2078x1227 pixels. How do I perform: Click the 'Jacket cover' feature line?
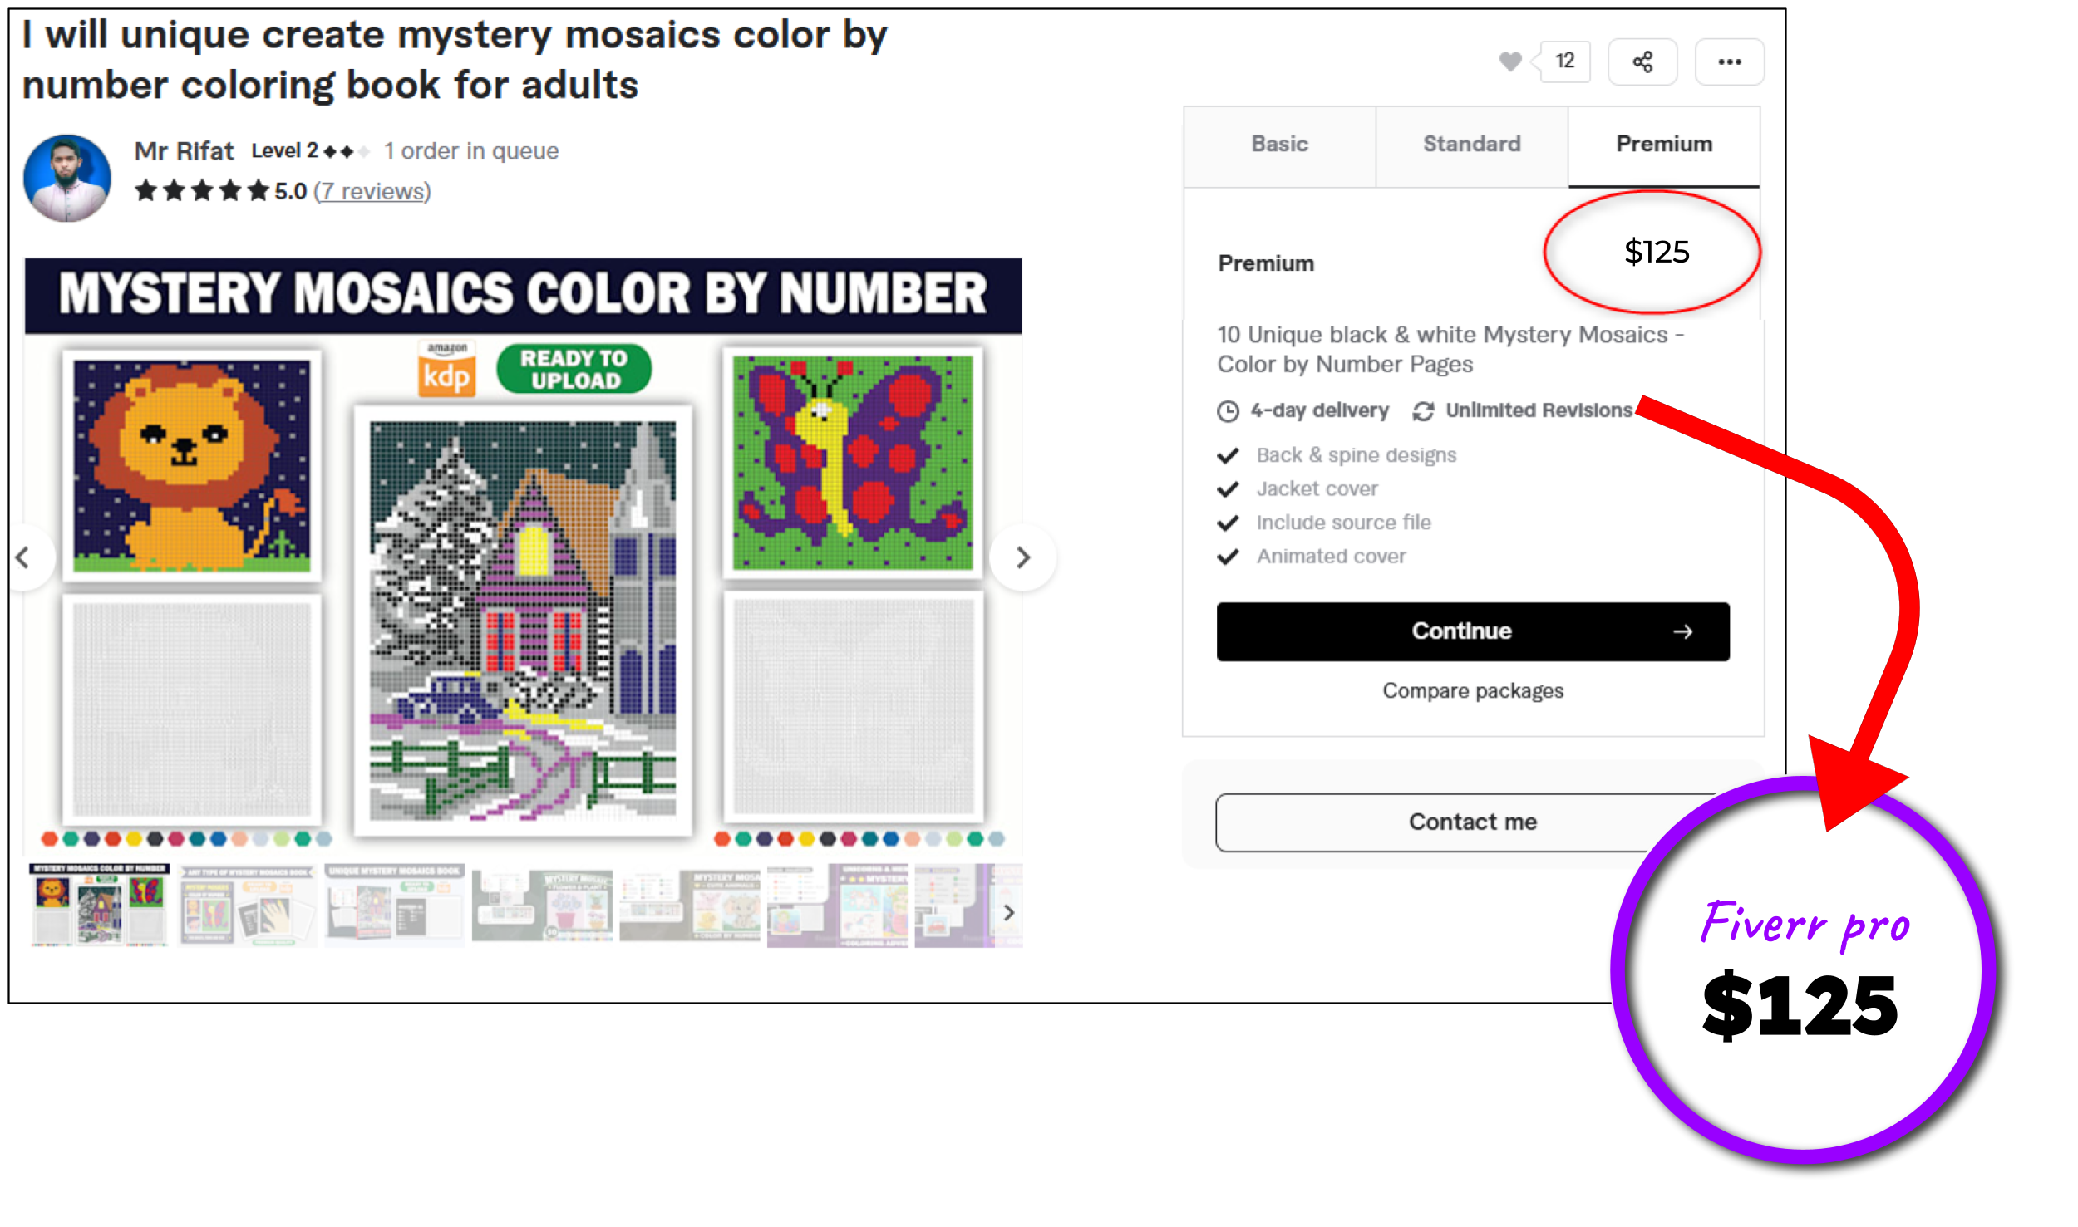(1317, 489)
